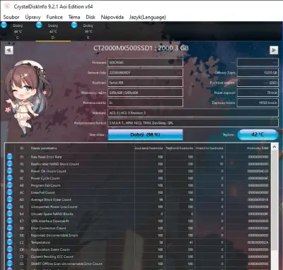Open the Nápověda menu
The image size is (283, 270).
point(112,17)
